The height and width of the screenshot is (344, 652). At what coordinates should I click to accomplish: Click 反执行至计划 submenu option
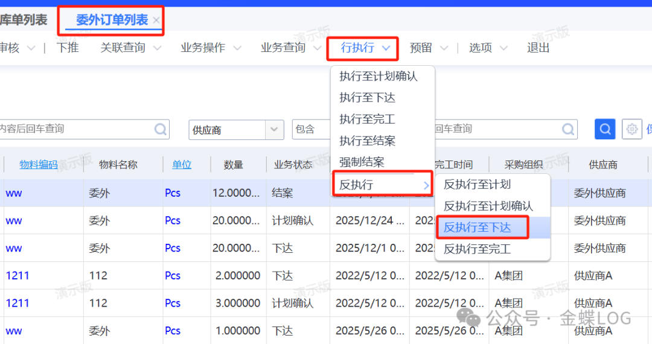[x=478, y=185]
